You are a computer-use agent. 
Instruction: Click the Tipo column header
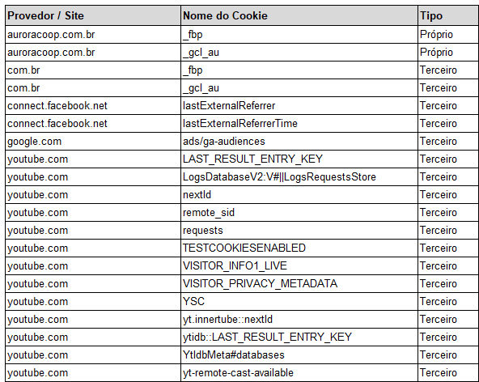(x=448, y=15)
